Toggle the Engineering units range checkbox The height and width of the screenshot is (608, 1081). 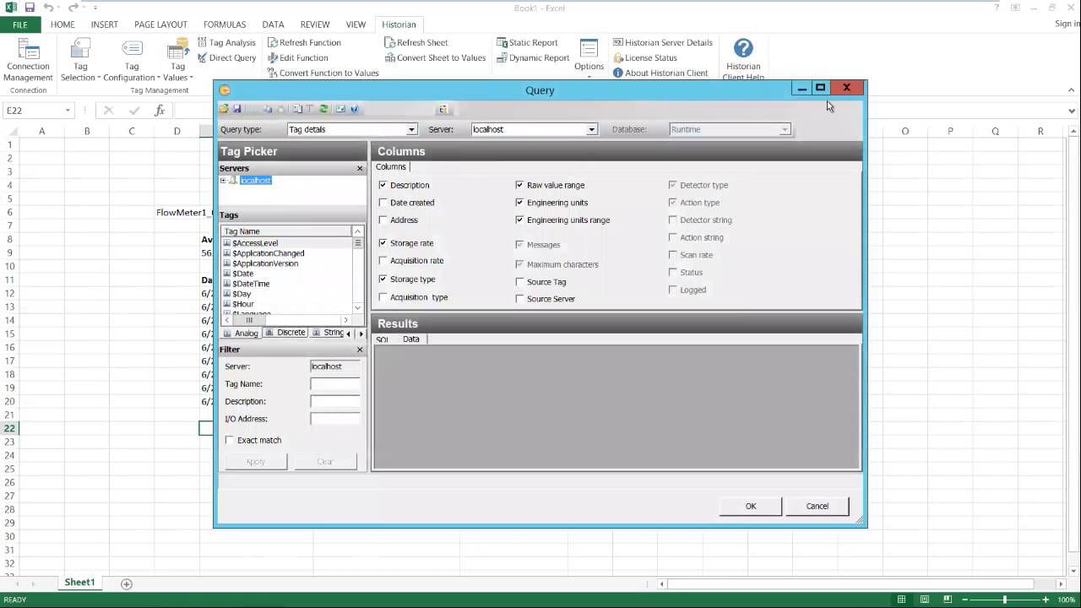520,220
